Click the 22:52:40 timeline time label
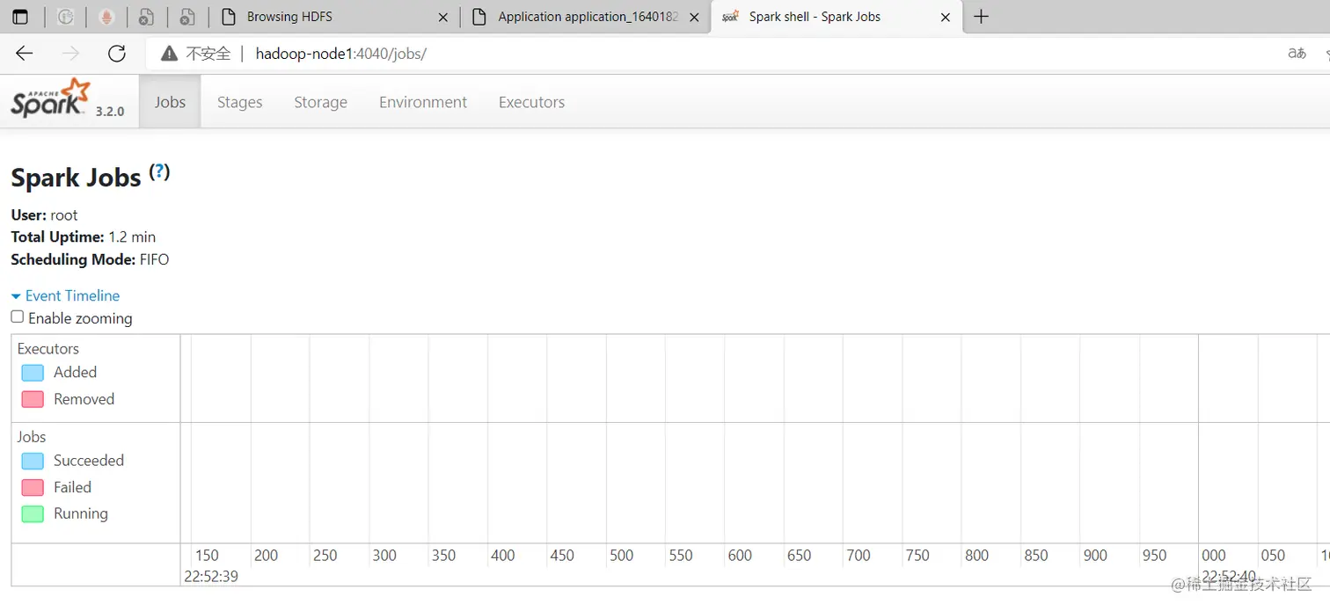This screenshot has width=1330, height=611. pos(1229,577)
